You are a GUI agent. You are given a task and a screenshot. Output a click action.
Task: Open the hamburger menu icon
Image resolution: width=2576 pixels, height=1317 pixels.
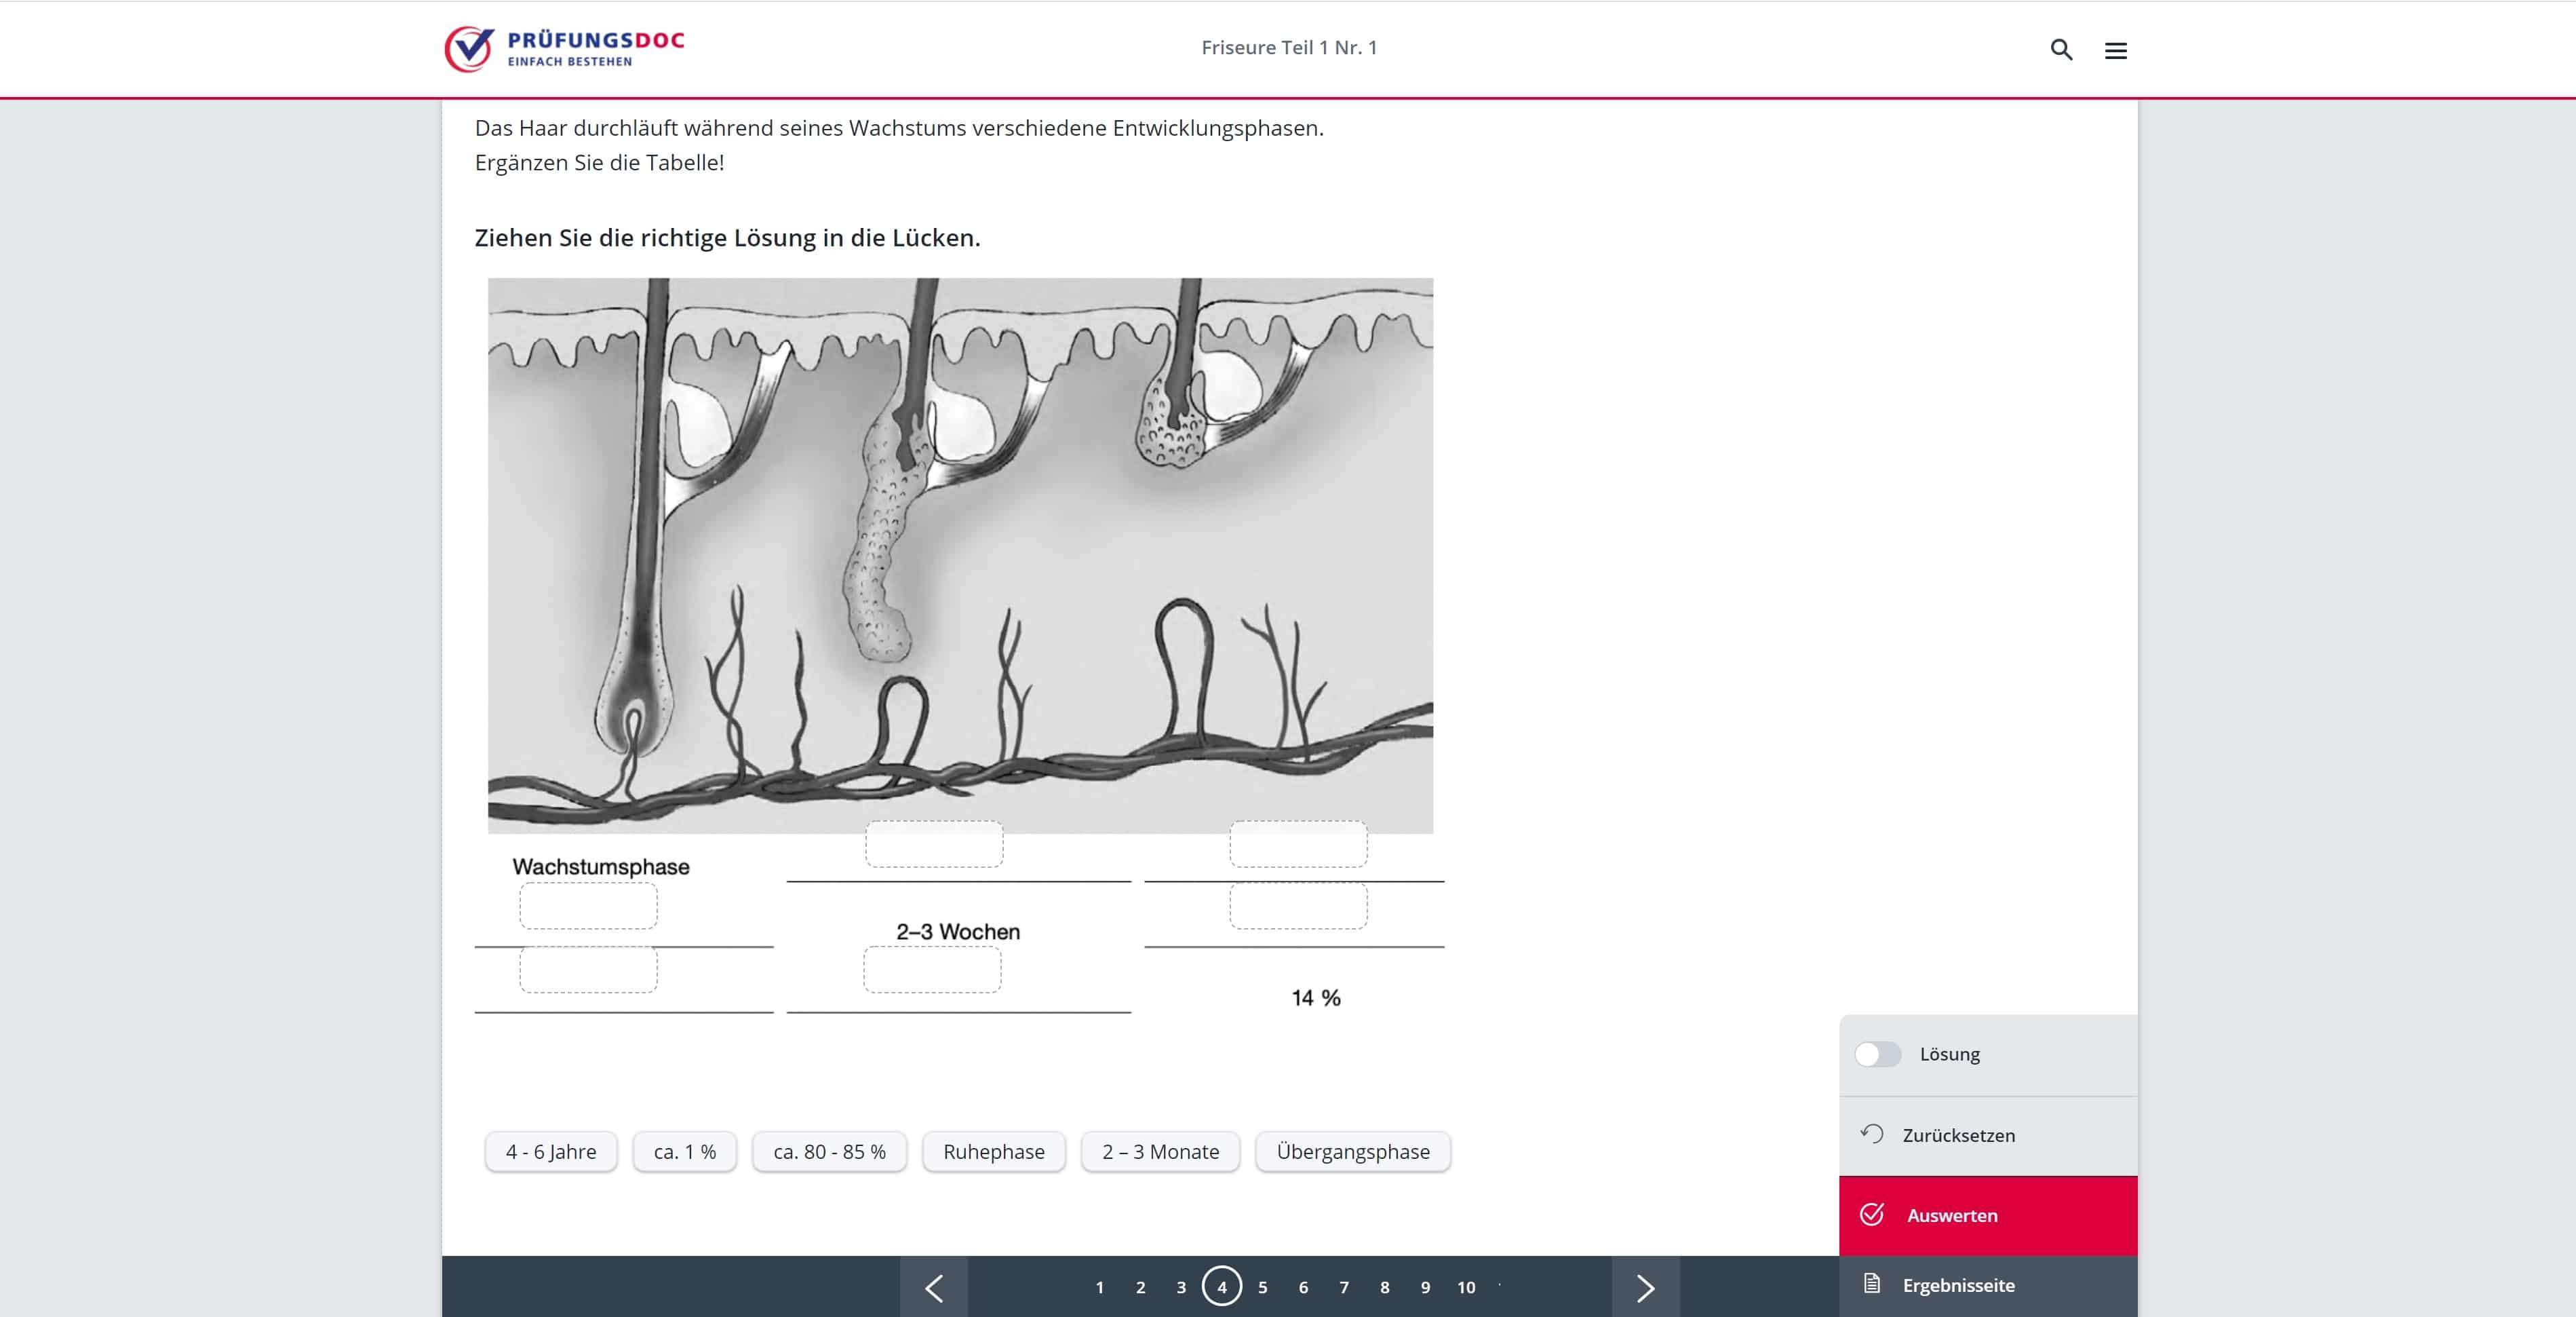pyautogui.click(x=2115, y=50)
